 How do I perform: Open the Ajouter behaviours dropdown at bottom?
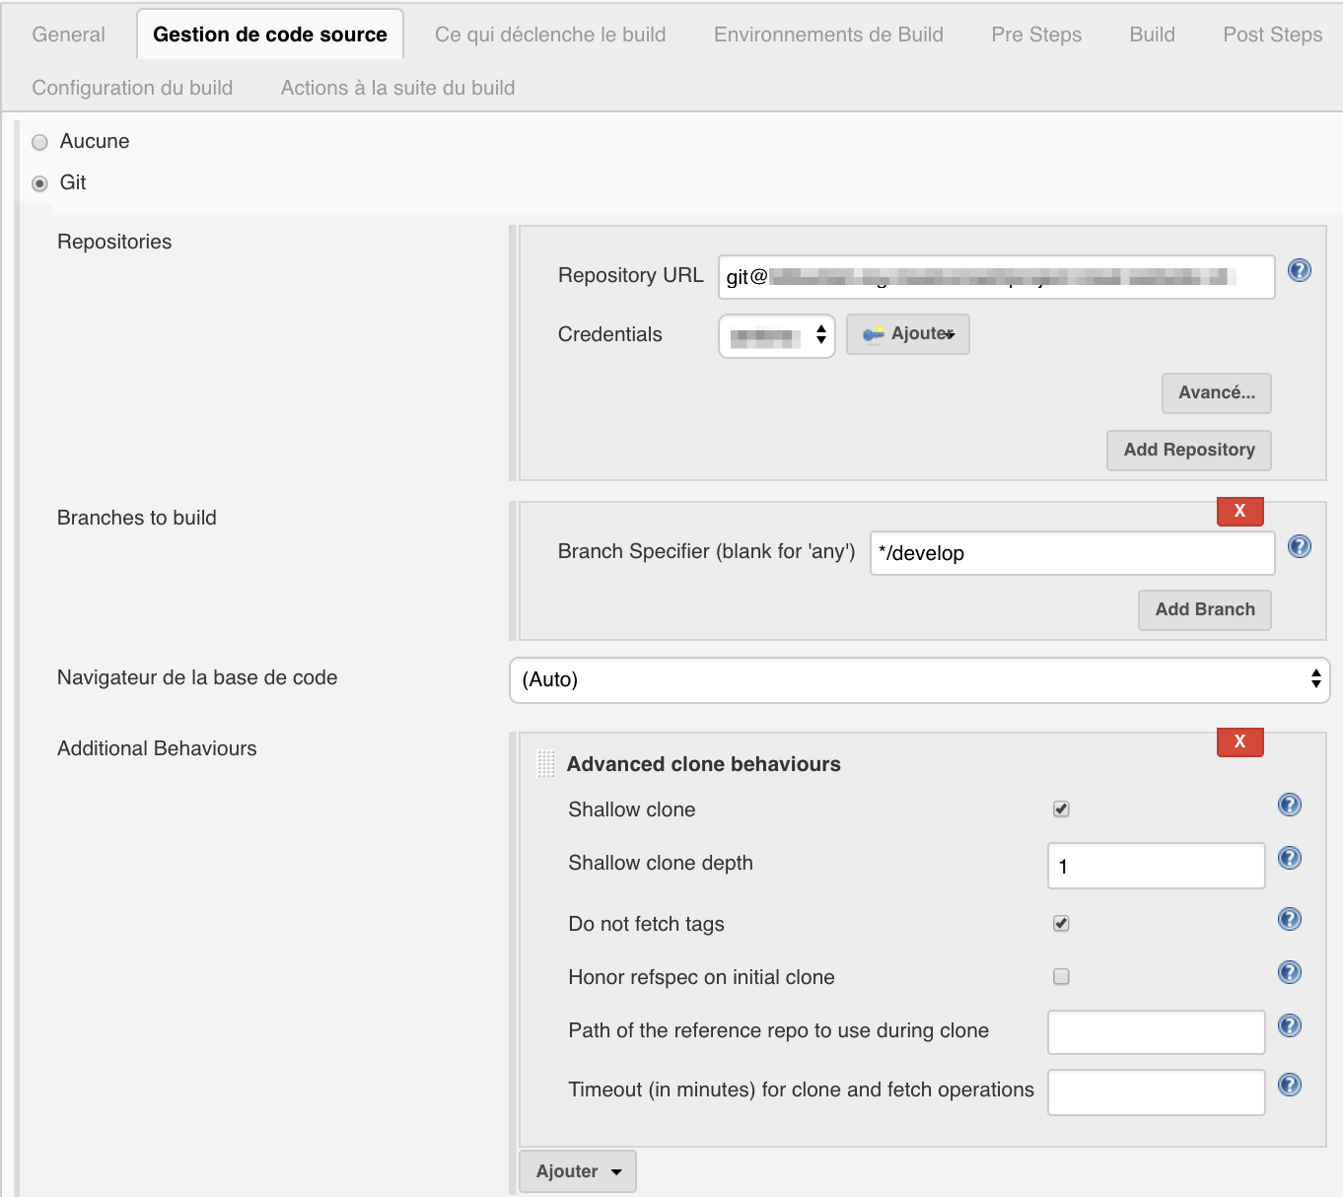[x=578, y=1171]
